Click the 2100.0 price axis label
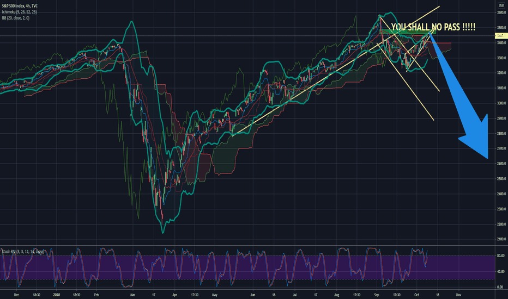Image resolution: width=508 pixels, height=299 pixels. click(501, 239)
